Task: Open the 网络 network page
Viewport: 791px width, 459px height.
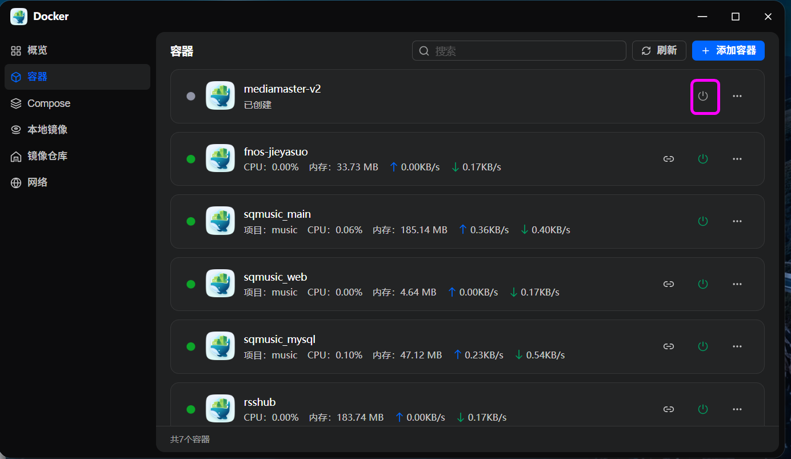Action: pos(77,182)
